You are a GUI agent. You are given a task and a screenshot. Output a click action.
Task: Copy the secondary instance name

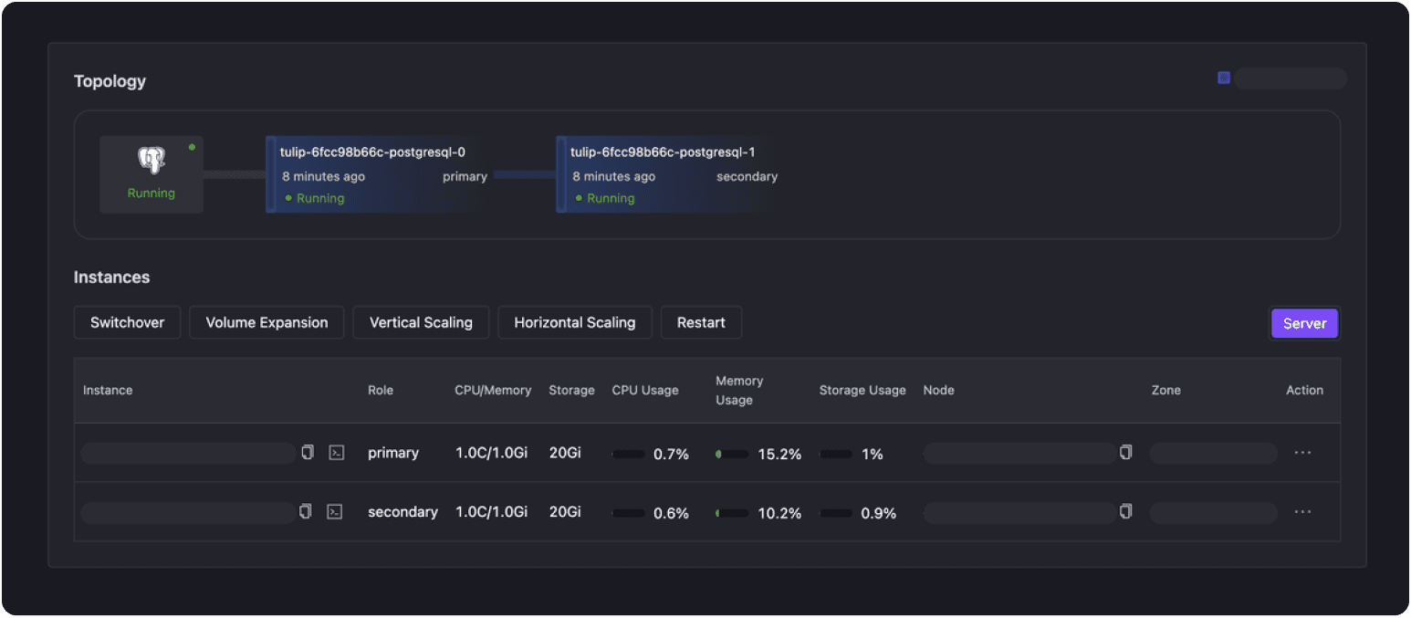pos(306,511)
